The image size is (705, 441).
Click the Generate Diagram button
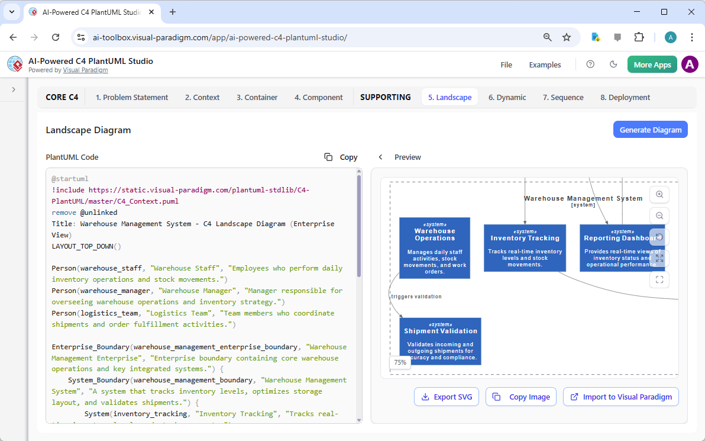click(x=651, y=129)
